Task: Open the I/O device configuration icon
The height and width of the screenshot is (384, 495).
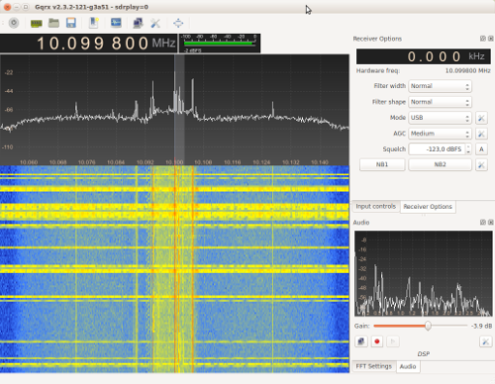Action: (x=37, y=23)
